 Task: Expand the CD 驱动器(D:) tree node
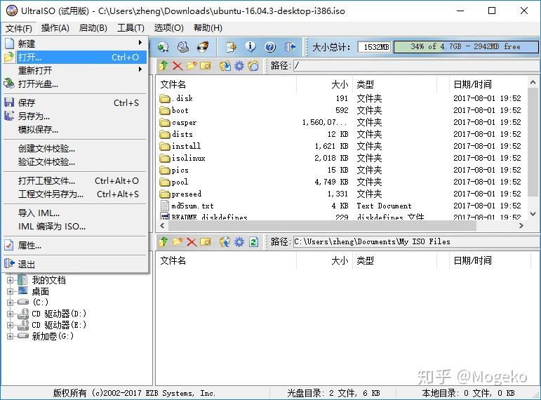[10, 314]
